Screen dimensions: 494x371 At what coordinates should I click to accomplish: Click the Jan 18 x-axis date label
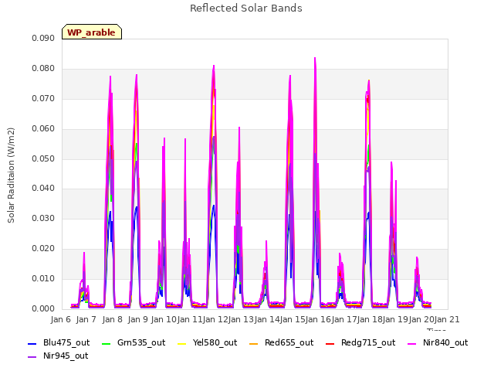pos(370,319)
